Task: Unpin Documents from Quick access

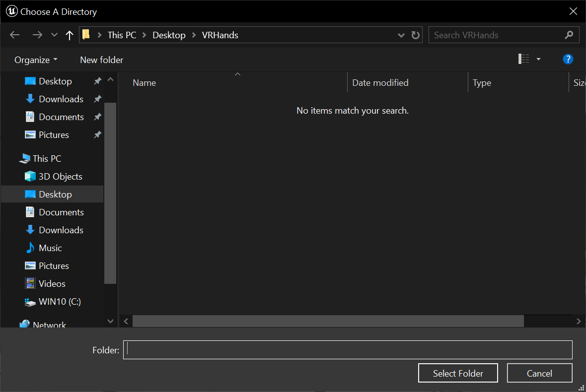Action: point(97,117)
